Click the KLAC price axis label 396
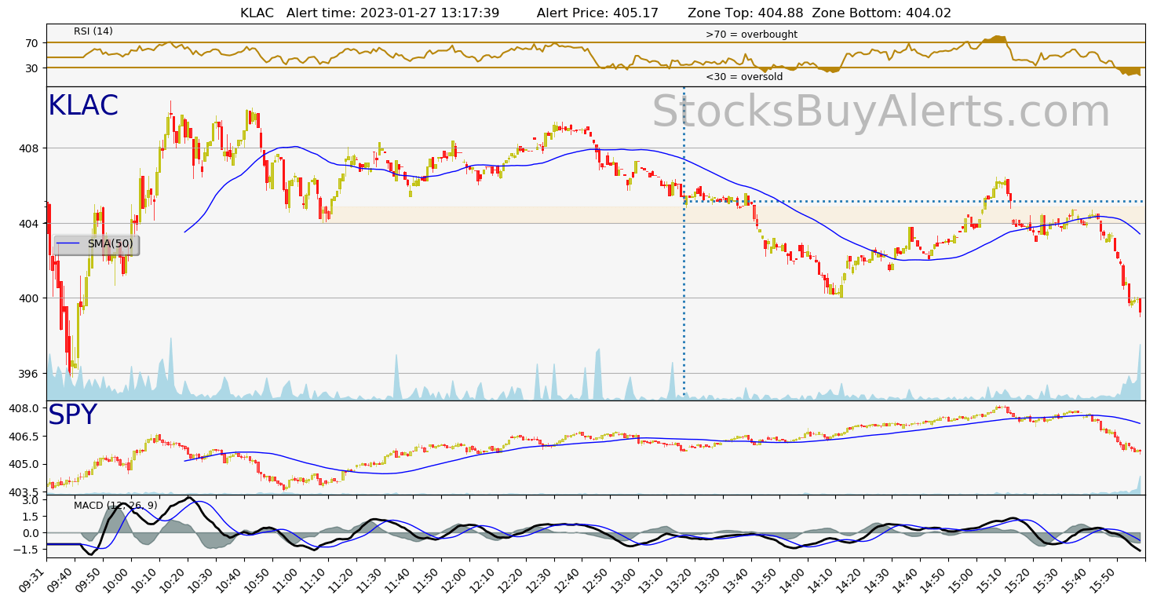 (29, 374)
